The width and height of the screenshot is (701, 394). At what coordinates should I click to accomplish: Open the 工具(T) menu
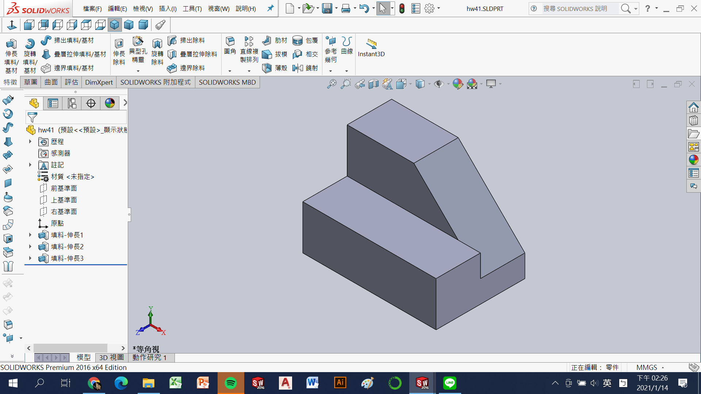[x=192, y=8]
